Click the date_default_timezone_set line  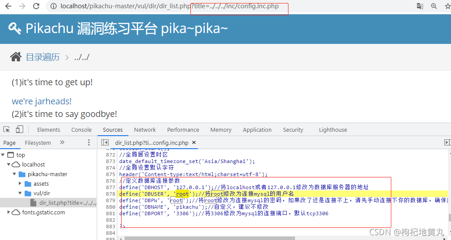coord(187,161)
